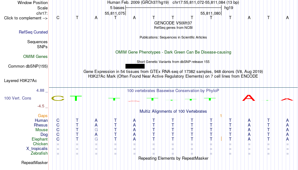Click the chr17: ruler label
298x170 pixels.
pos(42,13)
